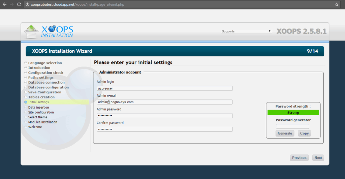Click the XOOPS Installation Wizard title
Image resolution: width=345 pixels, height=179 pixels.
coord(62,51)
